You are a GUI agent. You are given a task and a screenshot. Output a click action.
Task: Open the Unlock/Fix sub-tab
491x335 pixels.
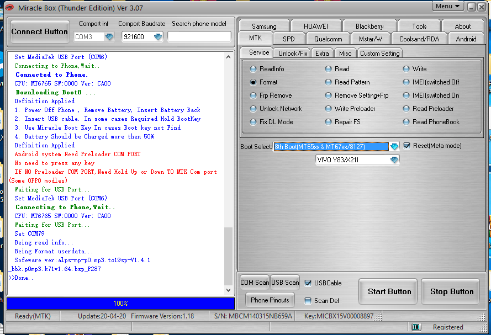293,53
